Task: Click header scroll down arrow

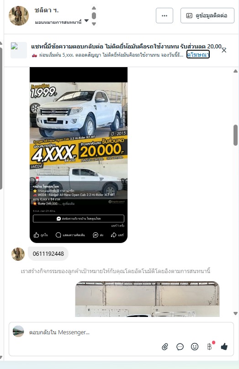Action: (94, 24)
